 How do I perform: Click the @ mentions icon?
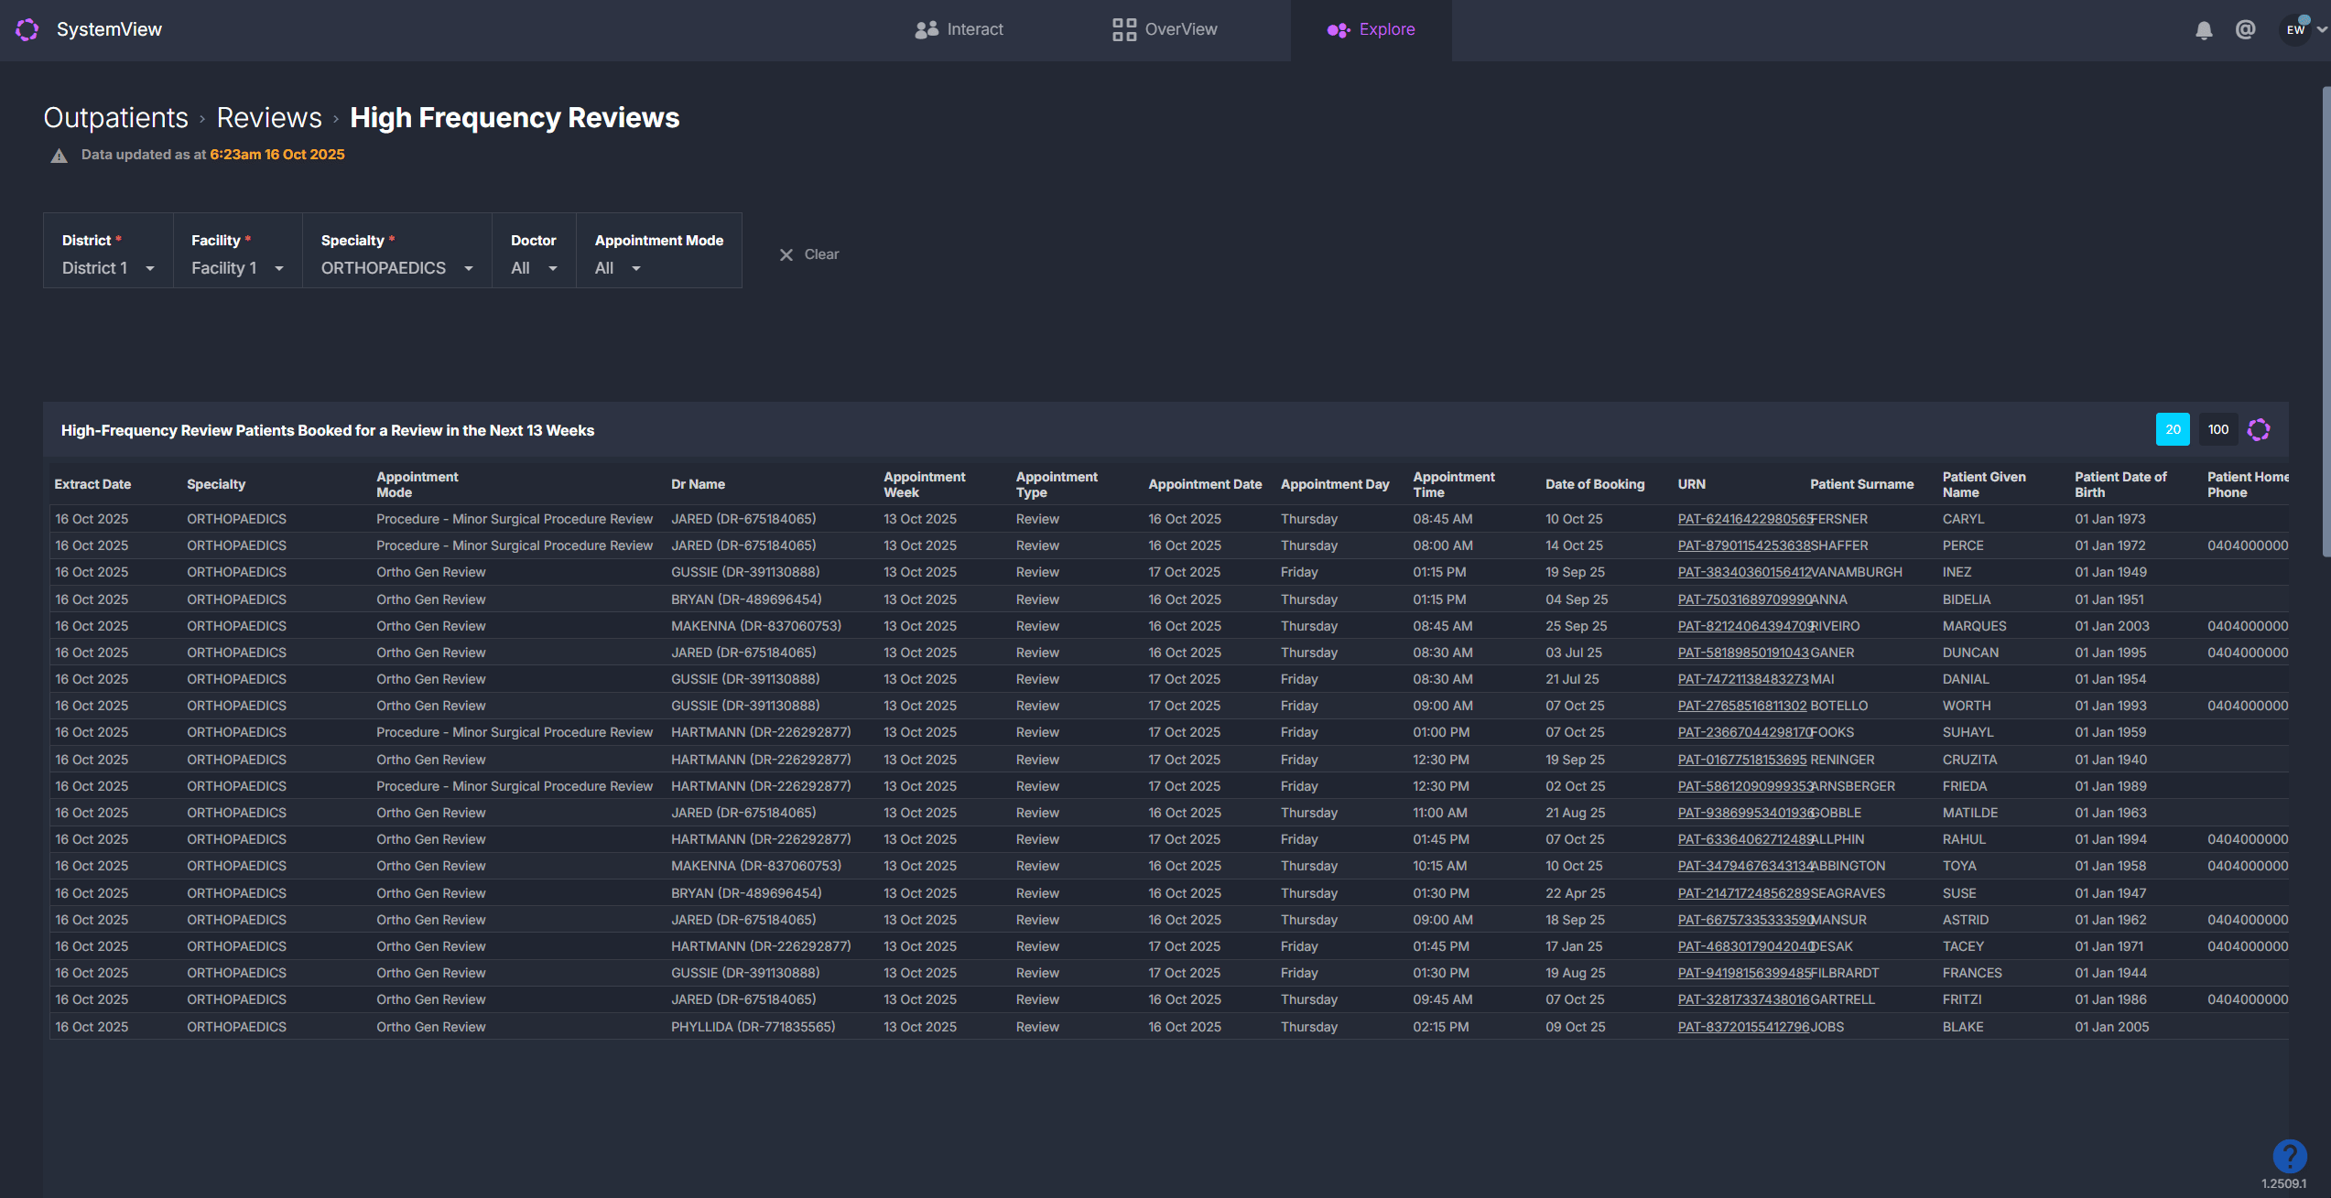[x=2245, y=30]
